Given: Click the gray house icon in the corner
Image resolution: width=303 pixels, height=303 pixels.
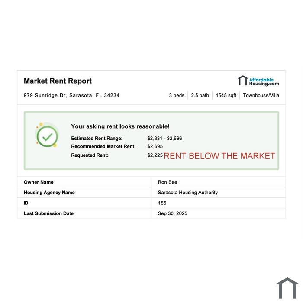Looking at the screenshot, I should [287, 288].
